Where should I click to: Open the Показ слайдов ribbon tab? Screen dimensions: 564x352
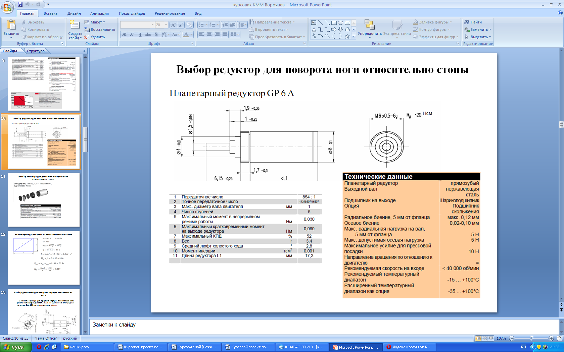132,13
